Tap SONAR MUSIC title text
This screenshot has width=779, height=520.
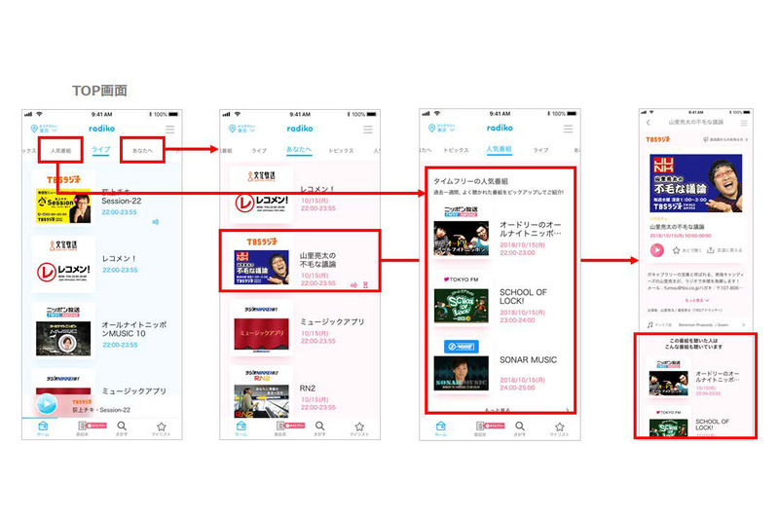(x=528, y=360)
